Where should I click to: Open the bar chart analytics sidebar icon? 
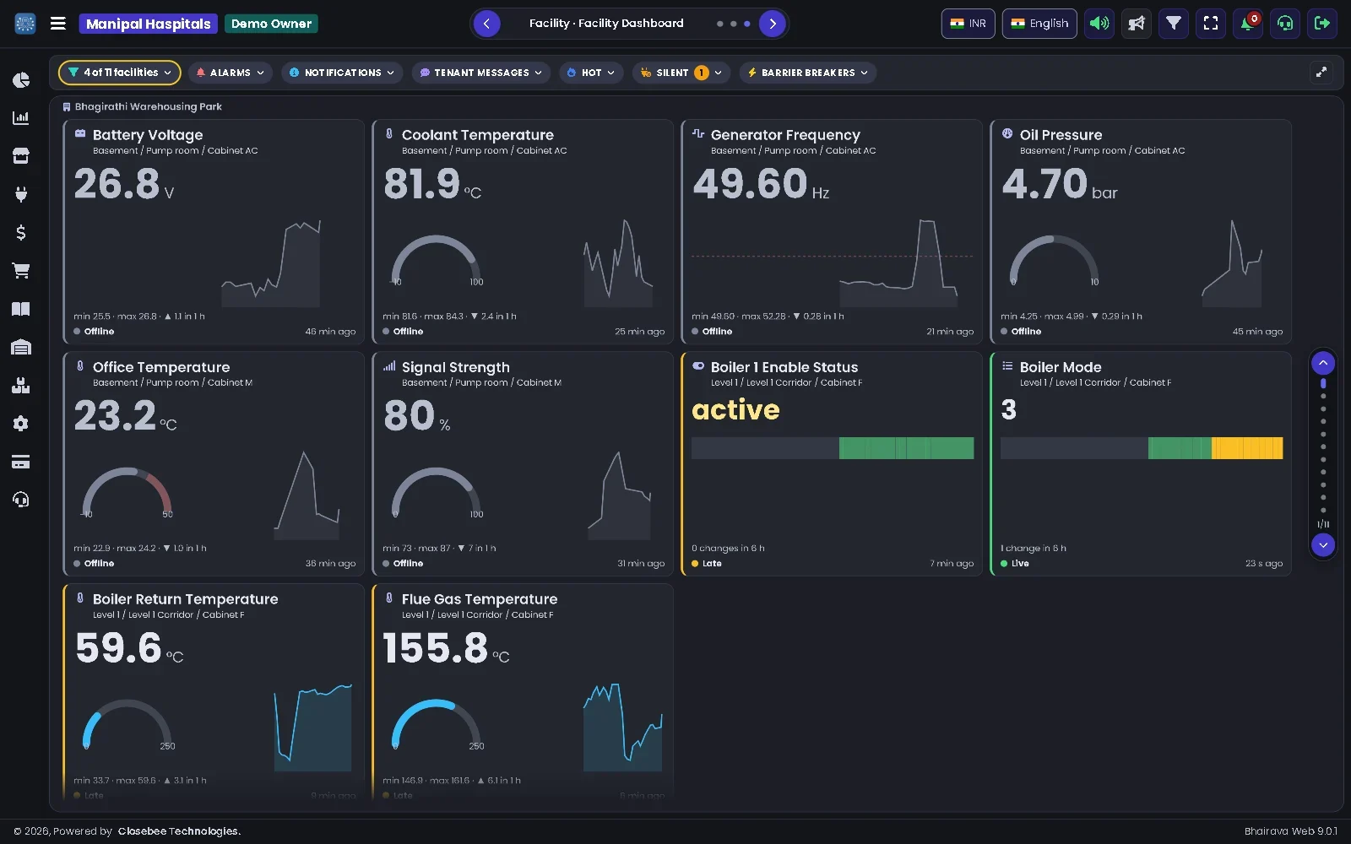pos(21,118)
